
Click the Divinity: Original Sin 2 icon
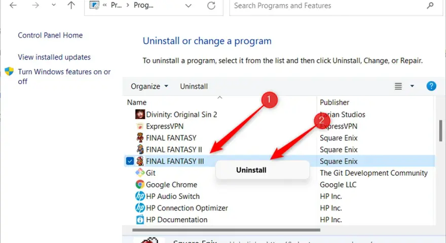point(140,114)
